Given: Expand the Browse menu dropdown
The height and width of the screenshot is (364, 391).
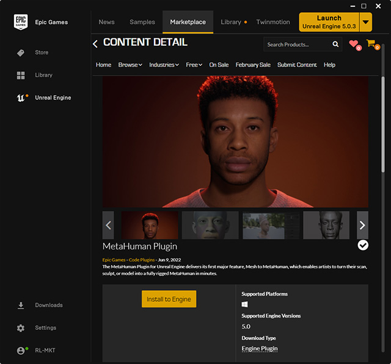Looking at the screenshot, I should click(x=130, y=65).
